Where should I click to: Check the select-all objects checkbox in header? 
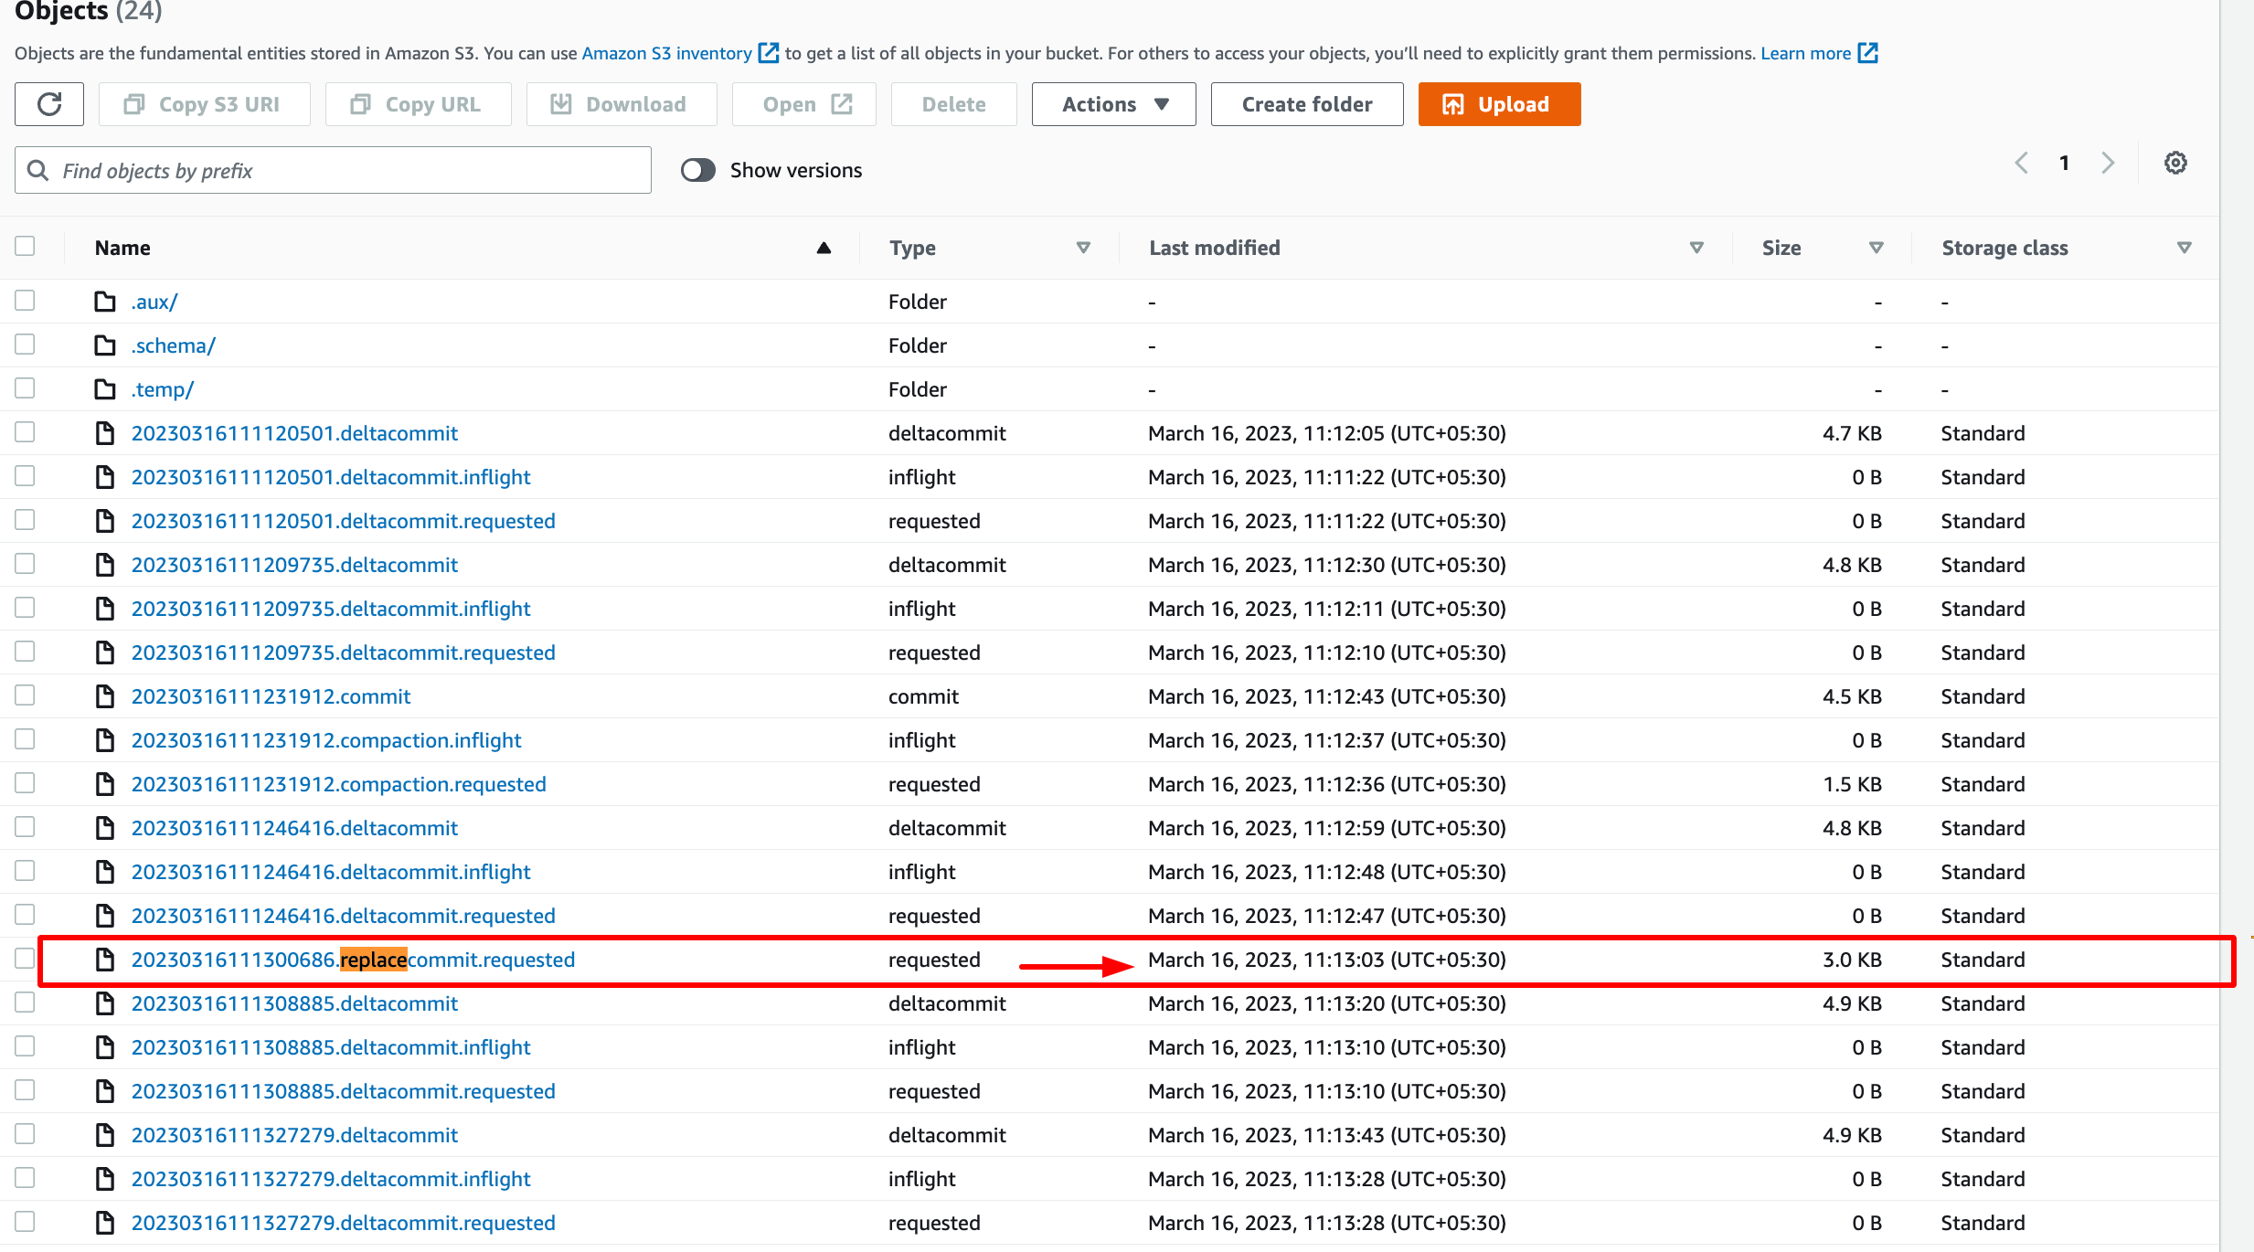pos(26,247)
